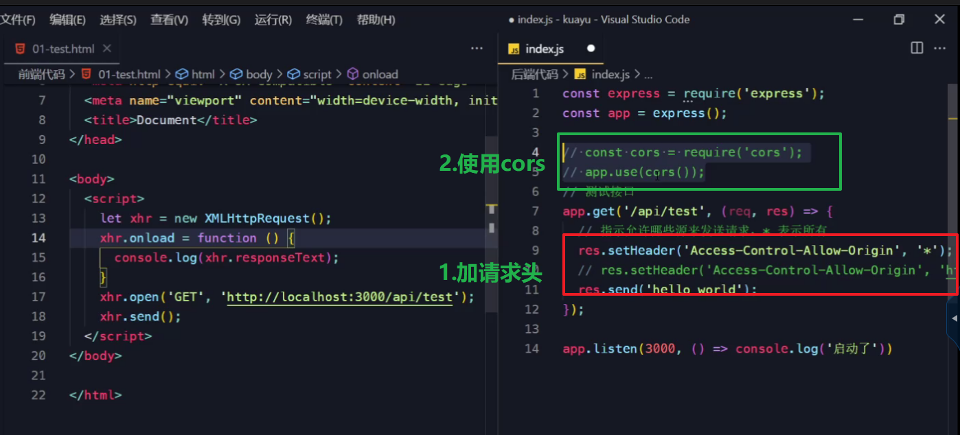Viewport: 960px width, 435px height.
Task: Click app.listen(3000 line
Action: tap(727, 349)
